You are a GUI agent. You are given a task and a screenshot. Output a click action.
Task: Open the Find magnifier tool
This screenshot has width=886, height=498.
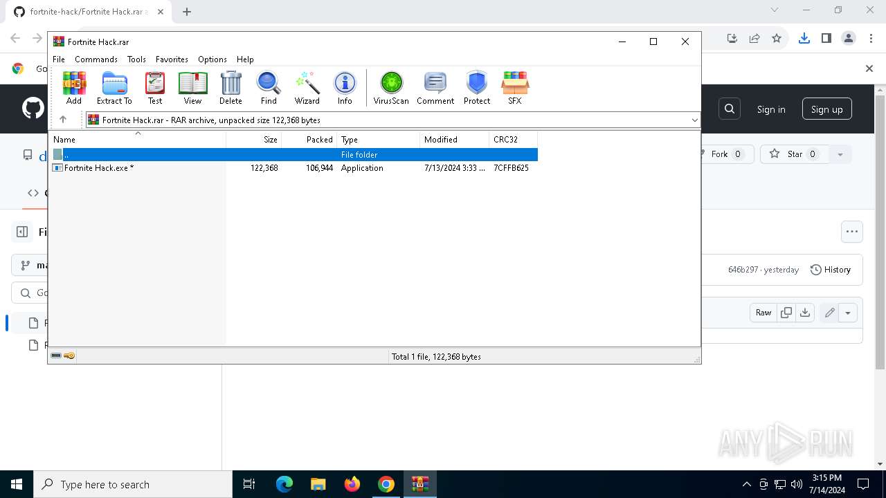[269, 88]
